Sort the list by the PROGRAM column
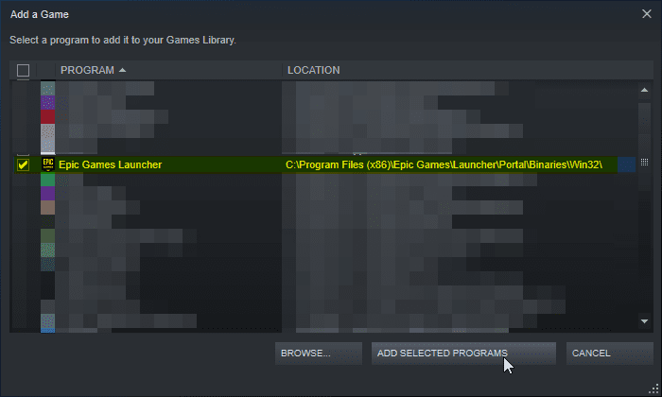 click(87, 70)
